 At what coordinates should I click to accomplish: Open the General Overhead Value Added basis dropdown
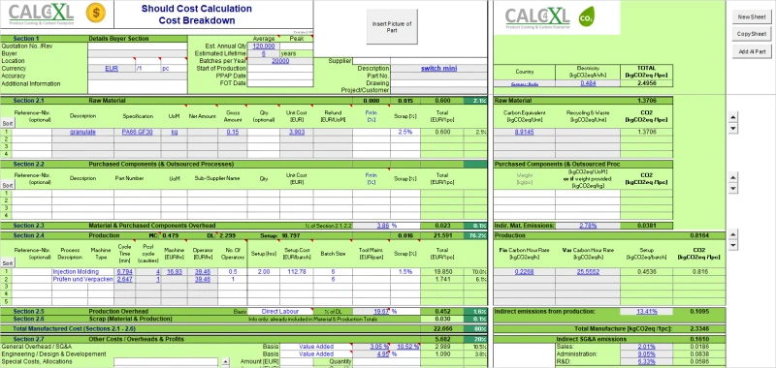point(316,347)
